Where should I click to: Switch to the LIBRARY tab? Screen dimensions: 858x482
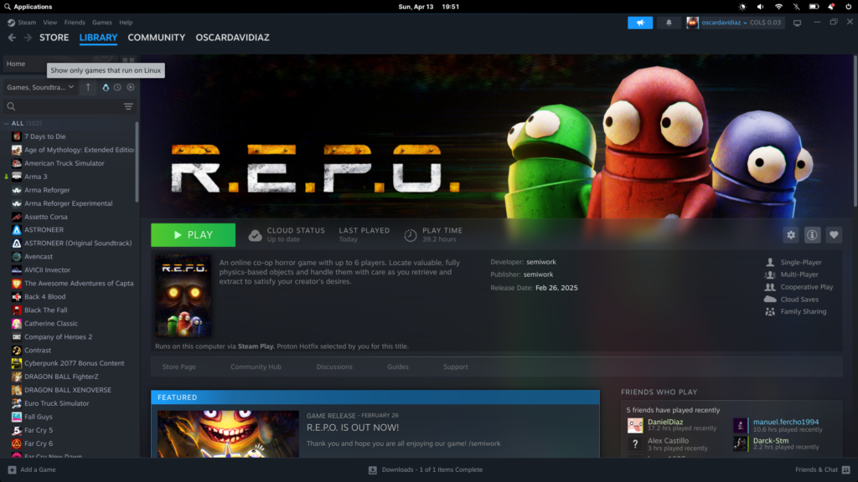point(99,38)
